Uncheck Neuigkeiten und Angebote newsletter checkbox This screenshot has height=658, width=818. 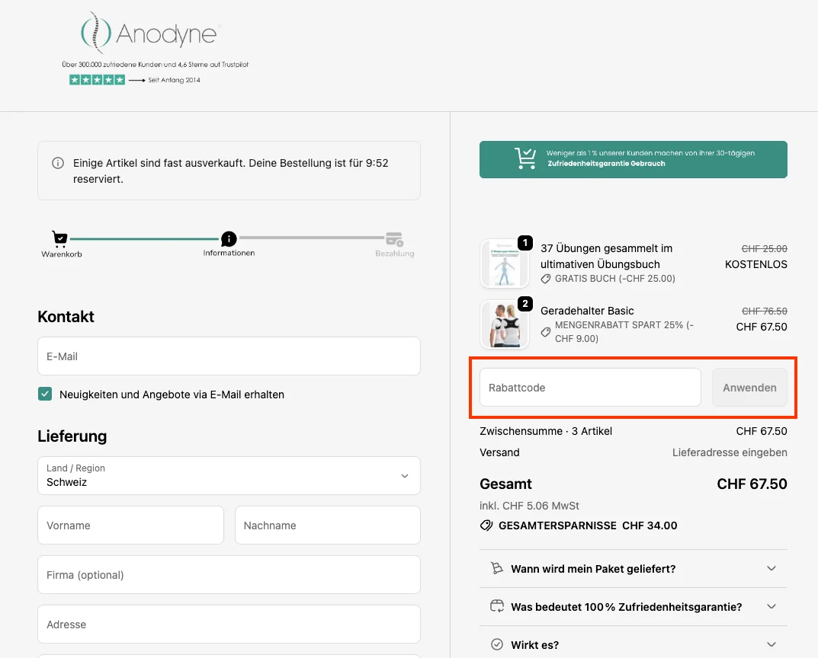[45, 394]
